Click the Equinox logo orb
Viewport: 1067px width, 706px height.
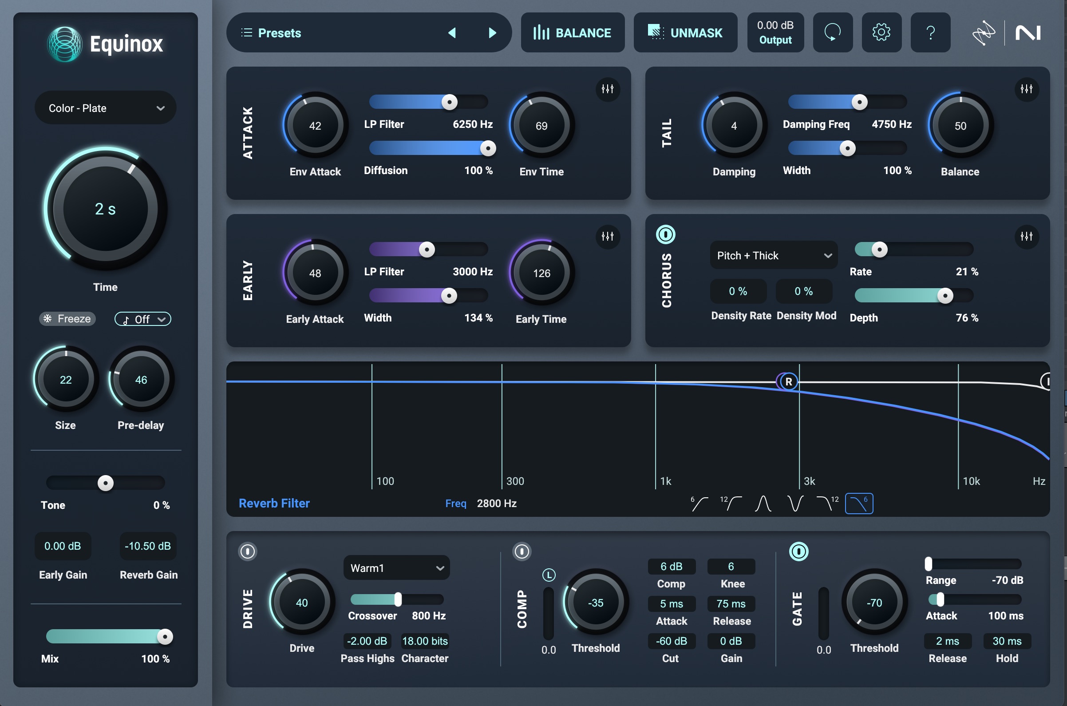click(65, 44)
